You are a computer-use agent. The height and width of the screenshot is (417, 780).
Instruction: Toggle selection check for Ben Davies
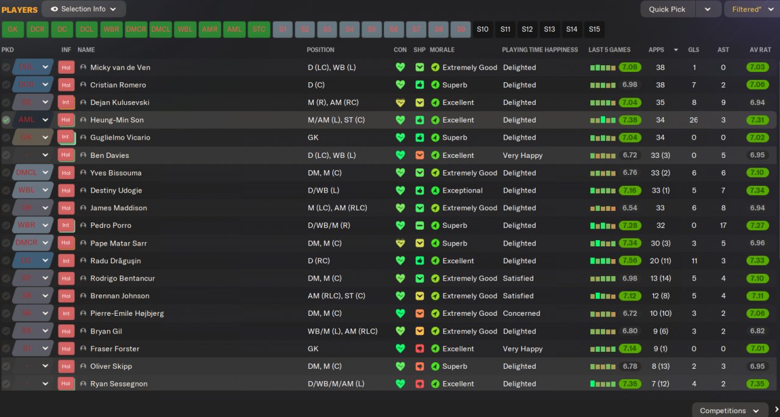point(6,155)
